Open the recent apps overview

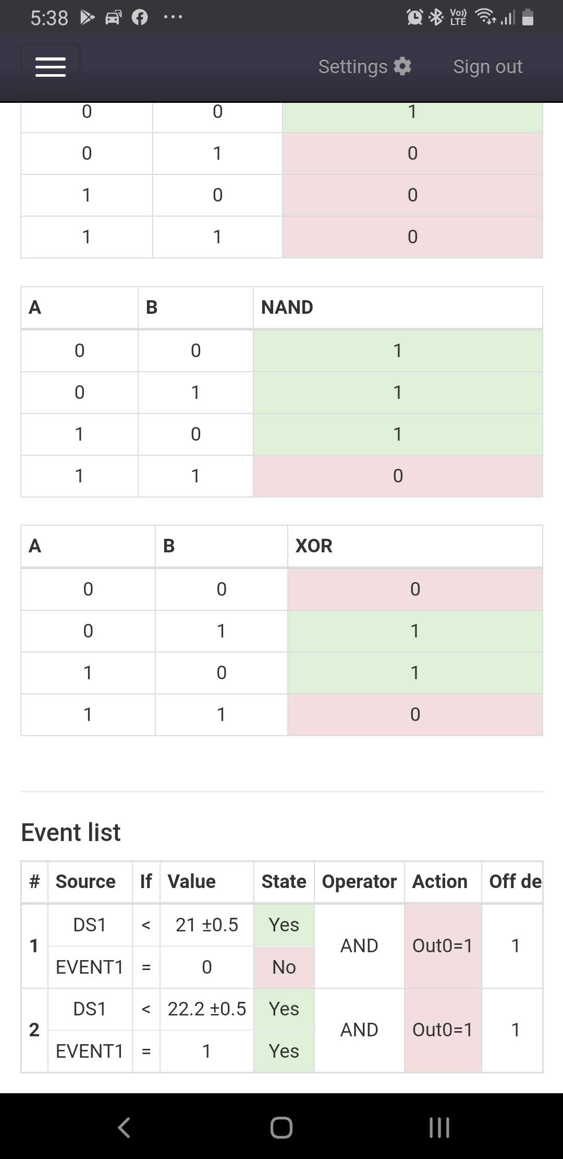(x=439, y=1127)
